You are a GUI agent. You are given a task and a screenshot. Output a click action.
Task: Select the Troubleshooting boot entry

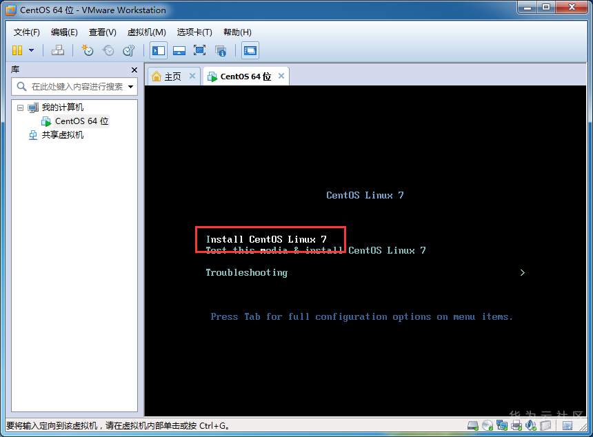(247, 272)
